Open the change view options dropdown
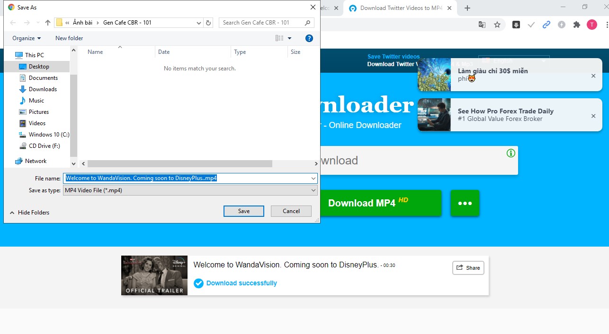This screenshot has width=609, height=334. (289, 38)
